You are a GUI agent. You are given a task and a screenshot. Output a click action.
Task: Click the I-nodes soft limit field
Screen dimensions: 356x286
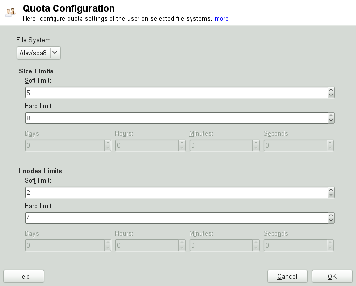click(176, 193)
